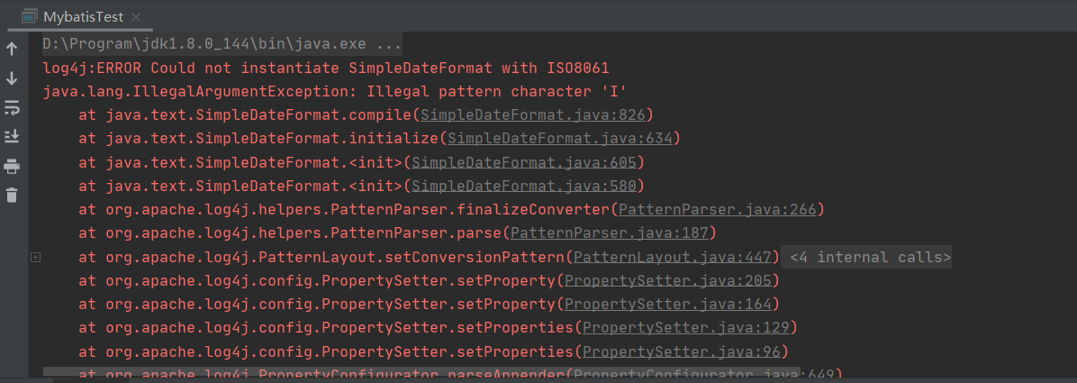The image size is (1077, 383).
Task: Click the Print console icon
Action: click(x=12, y=167)
